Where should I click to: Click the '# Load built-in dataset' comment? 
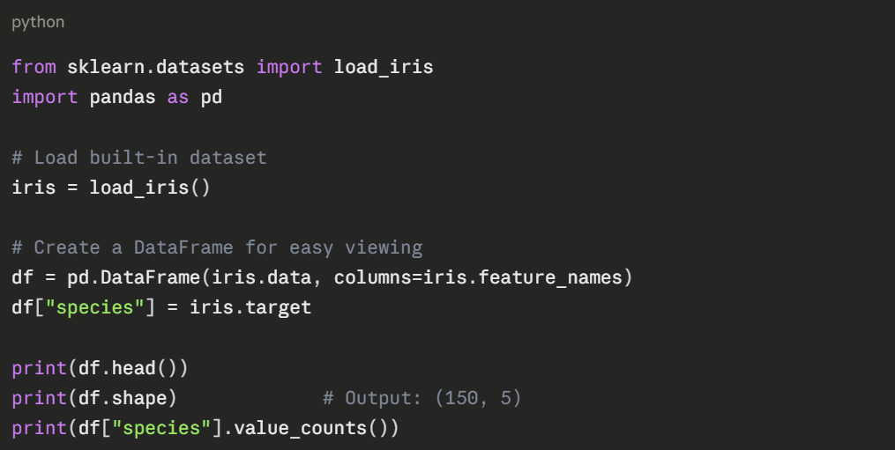(139, 158)
